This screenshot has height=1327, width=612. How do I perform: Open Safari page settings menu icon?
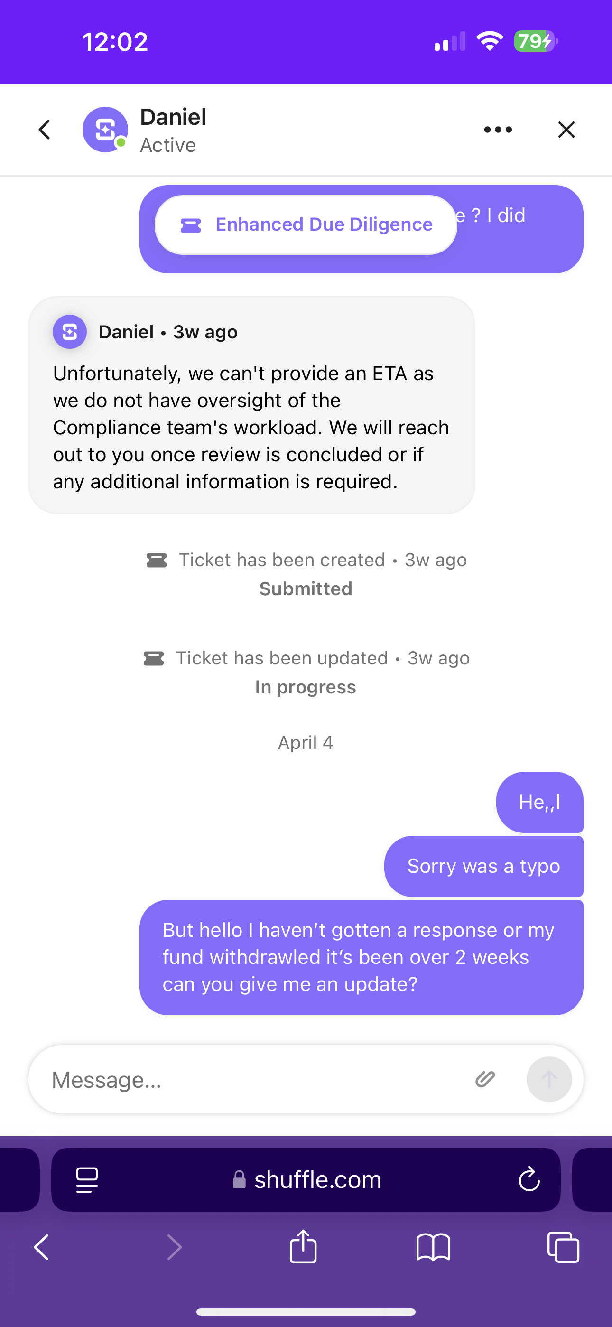point(87,1180)
